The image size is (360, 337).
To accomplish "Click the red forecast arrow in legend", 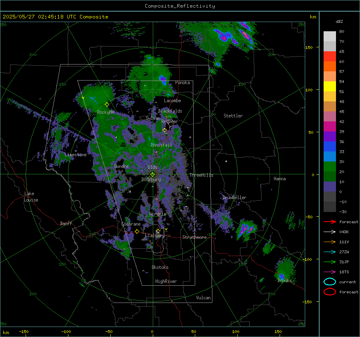I will [x=330, y=222].
